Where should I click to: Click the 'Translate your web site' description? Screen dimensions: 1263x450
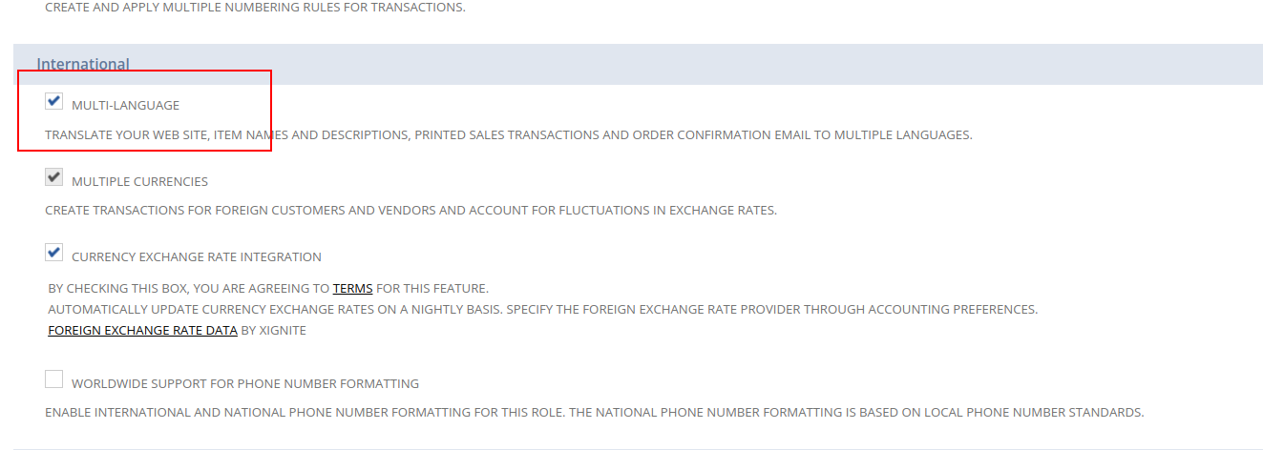[508, 134]
